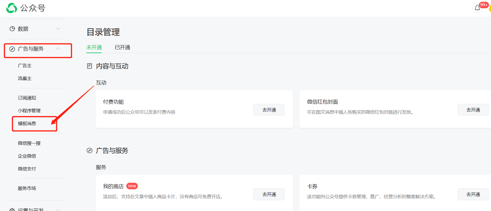Select the 未开通 tab
Viewport: 491px width, 211px height.
click(94, 47)
